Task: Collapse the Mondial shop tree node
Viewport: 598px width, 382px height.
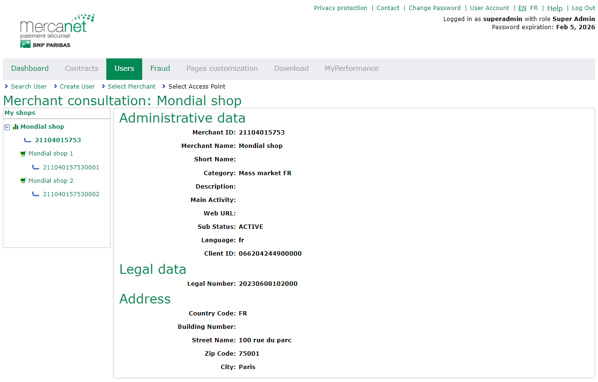Action: tap(7, 127)
